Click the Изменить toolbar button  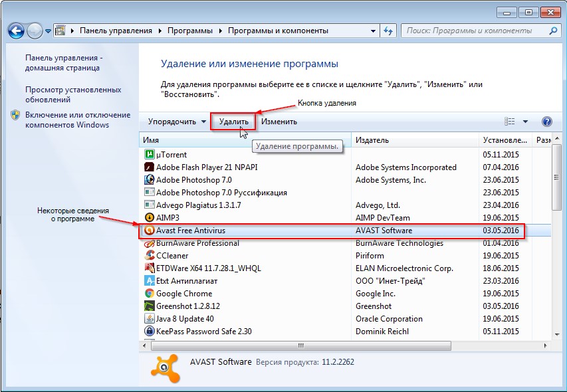point(279,122)
